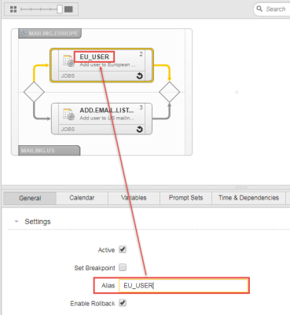Open the Time & Dependencies tab
Viewport: 290px width, 315px height.
tap(248, 198)
